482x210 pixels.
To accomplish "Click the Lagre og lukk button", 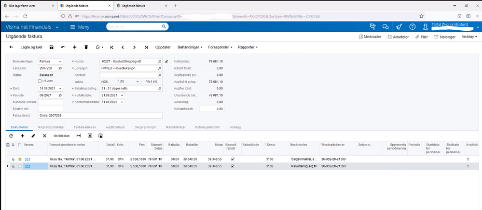I will pyautogui.click(x=31, y=47).
